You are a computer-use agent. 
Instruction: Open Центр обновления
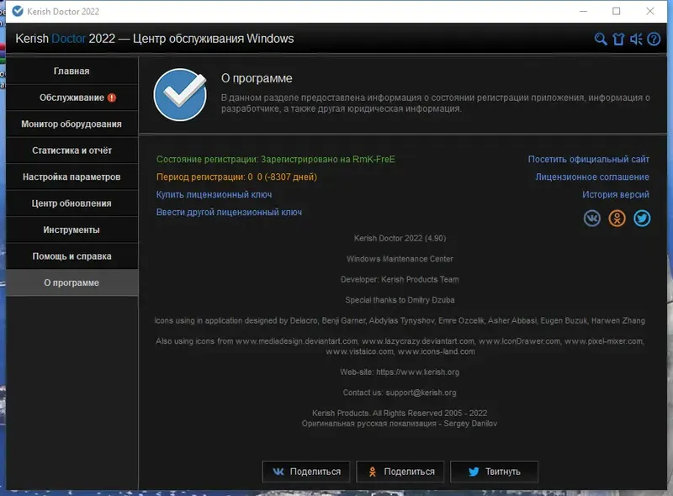coord(72,203)
